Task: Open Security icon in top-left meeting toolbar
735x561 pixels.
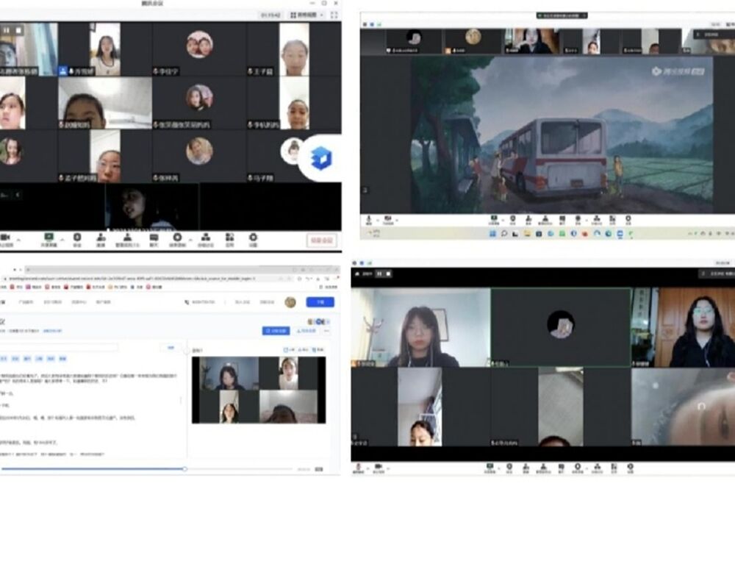Action: 77,239
